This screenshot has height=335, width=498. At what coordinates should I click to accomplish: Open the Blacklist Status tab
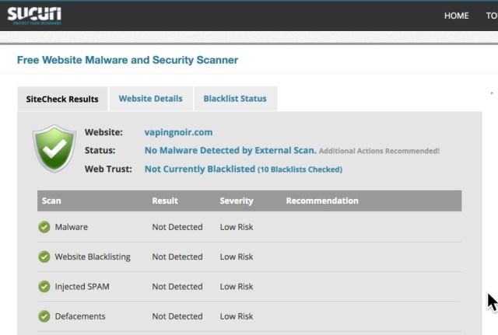234,99
